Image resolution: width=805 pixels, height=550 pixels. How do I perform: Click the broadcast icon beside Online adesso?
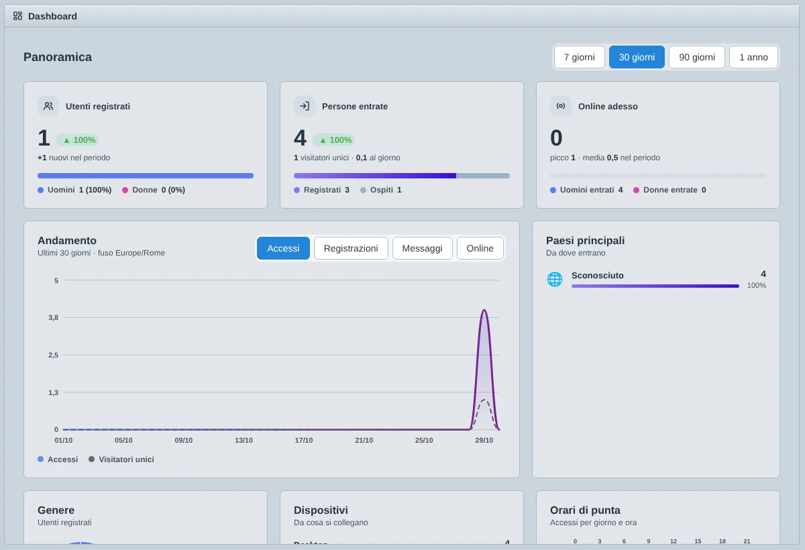pyautogui.click(x=561, y=106)
